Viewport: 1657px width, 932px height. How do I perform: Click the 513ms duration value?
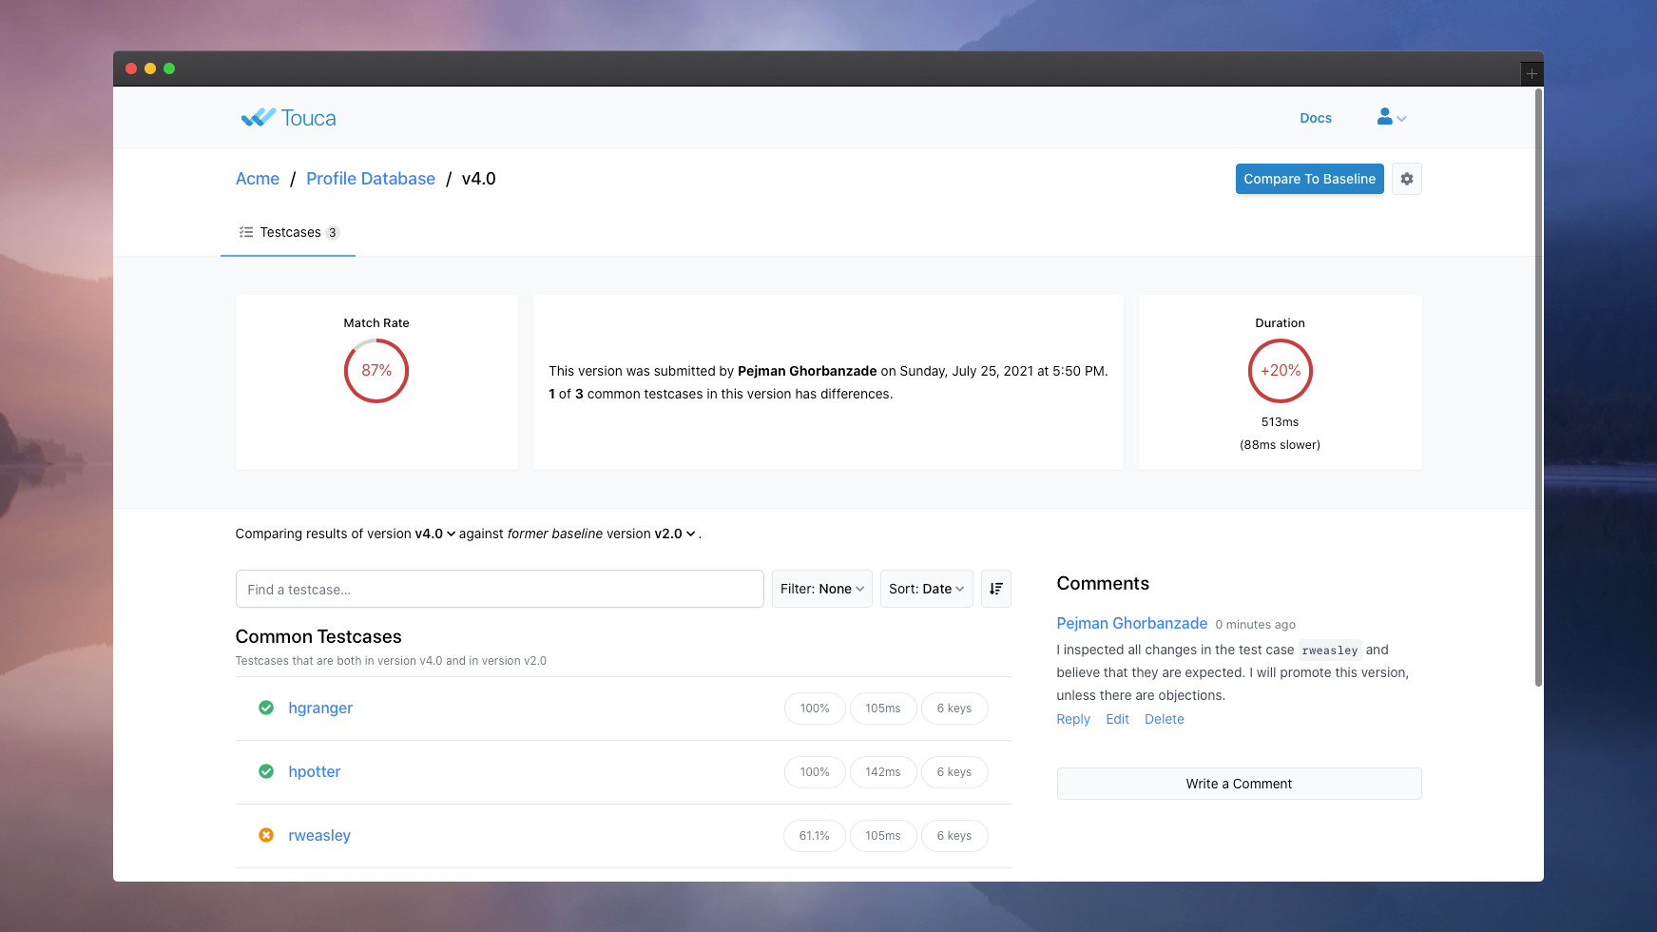pyautogui.click(x=1280, y=421)
